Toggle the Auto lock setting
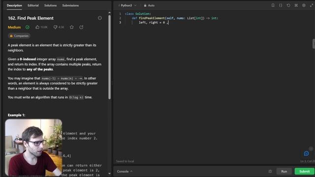Screen dimensions: 315x177 tap(149, 5)
